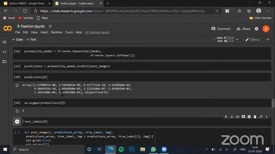Open the table of contents sidebar icon

4,42
